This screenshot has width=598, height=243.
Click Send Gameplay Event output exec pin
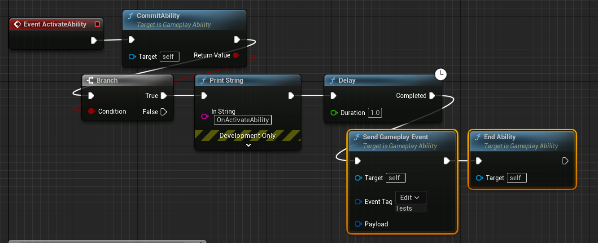click(x=446, y=160)
